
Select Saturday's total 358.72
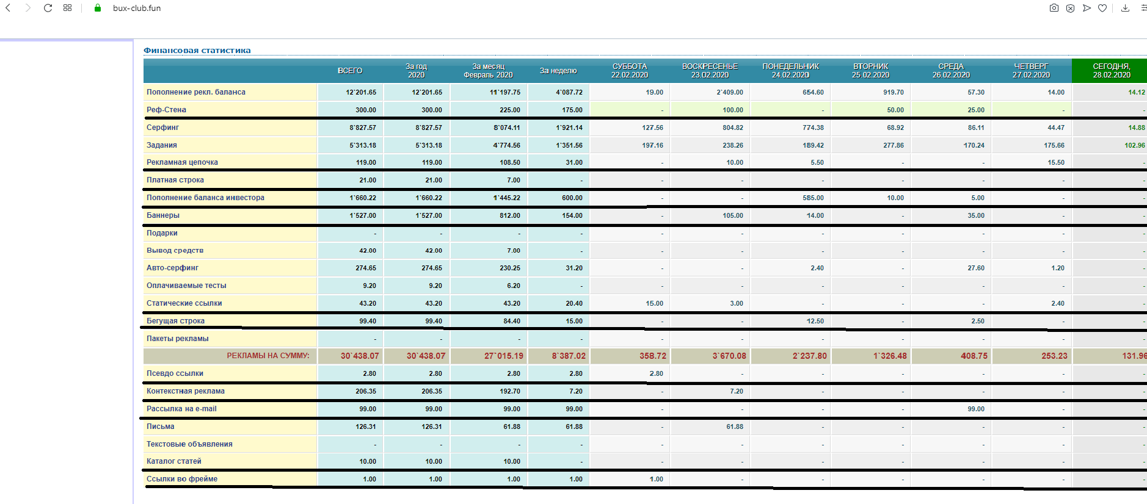653,356
